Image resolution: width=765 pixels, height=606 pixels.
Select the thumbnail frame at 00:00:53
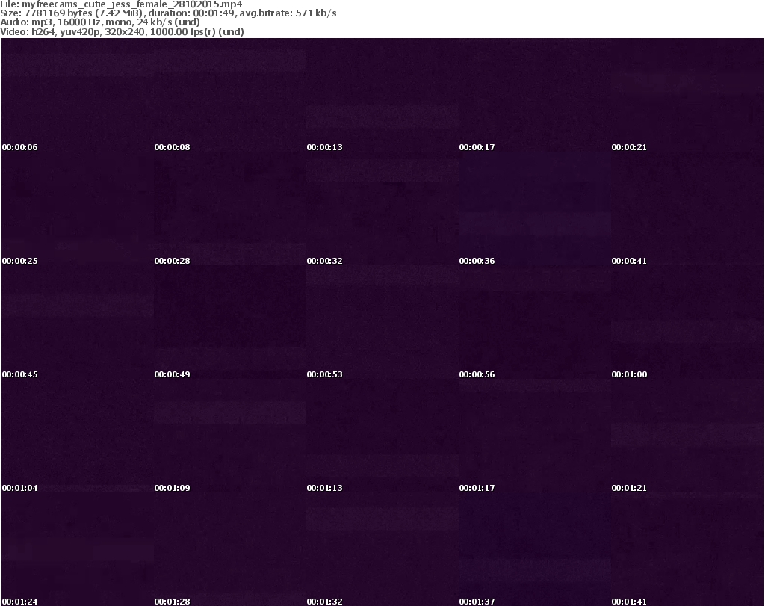[x=382, y=323]
